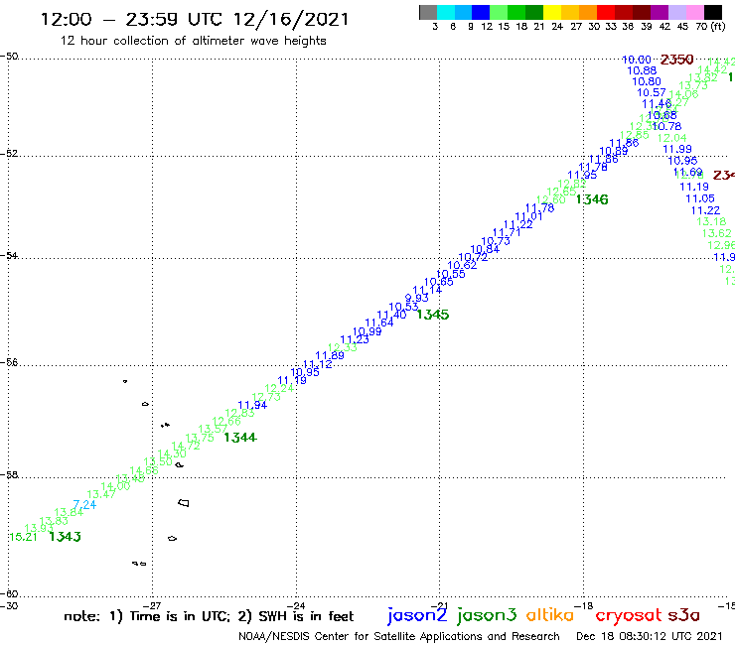Screen dimensions: 735x645
Task: Click the s3a satellite legend label
Action: coord(683,615)
